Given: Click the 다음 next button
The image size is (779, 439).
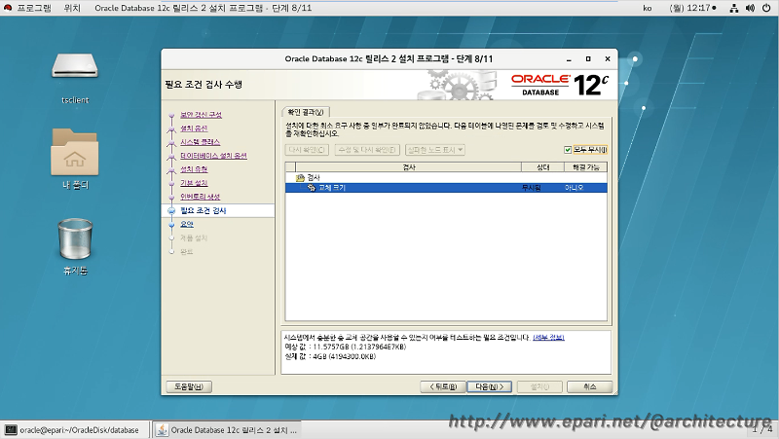Looking at the screenshot, I should tap(490, 386).
